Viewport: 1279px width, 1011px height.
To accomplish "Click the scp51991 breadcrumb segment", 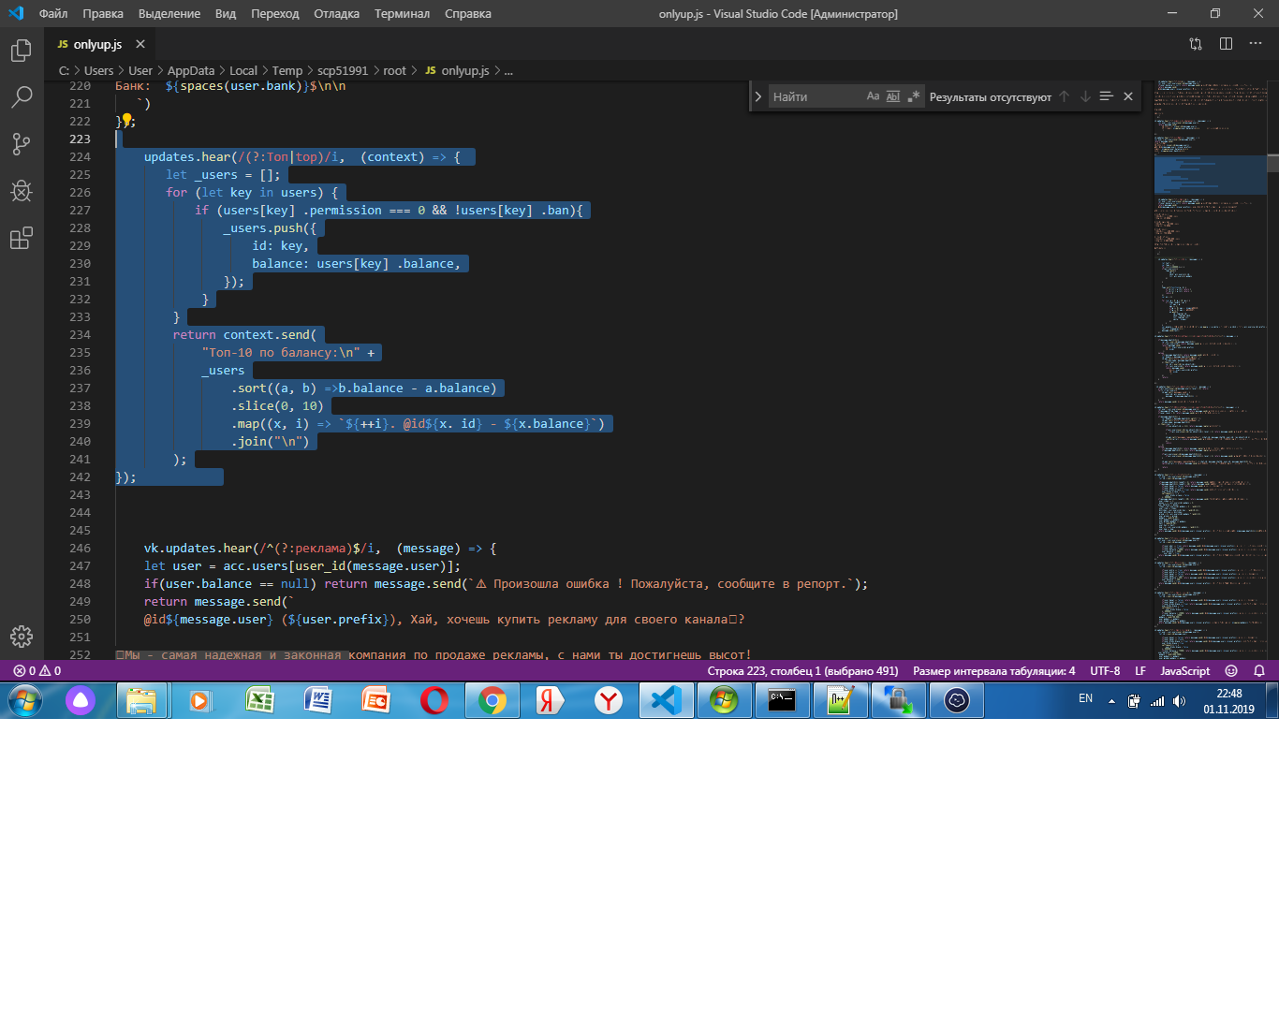I will [x=343, y=70].
